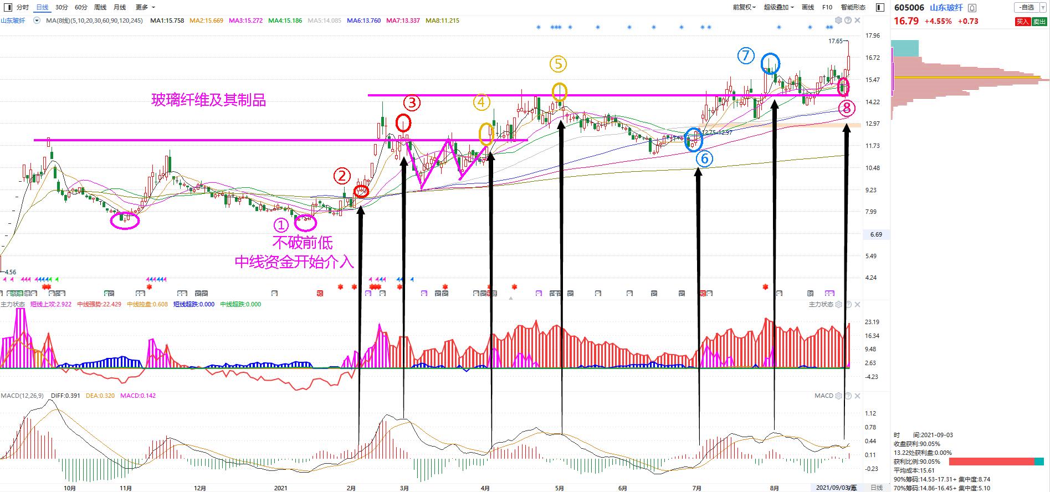The height and width of the screenshot is (492, 1050).
Task: Switch to the 30分 chart tab
Action: click(x=62, y=7)
